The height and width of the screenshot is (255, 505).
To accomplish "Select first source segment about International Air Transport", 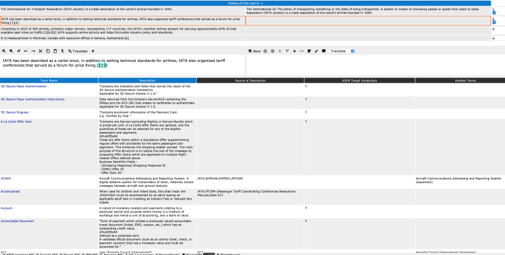I will tap(122, 11).
